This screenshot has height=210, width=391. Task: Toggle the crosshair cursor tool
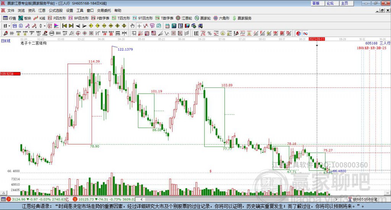(x=139, y=26)
